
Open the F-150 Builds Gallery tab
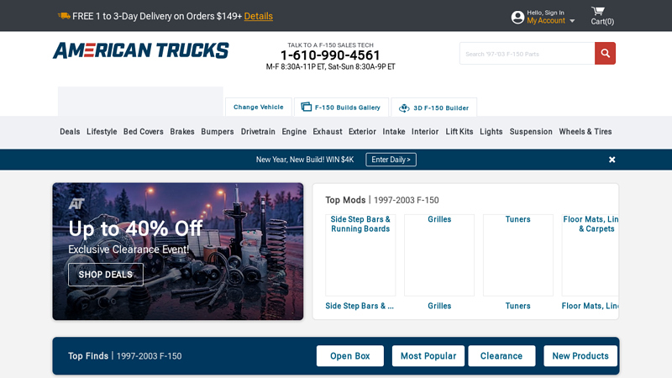341,108
